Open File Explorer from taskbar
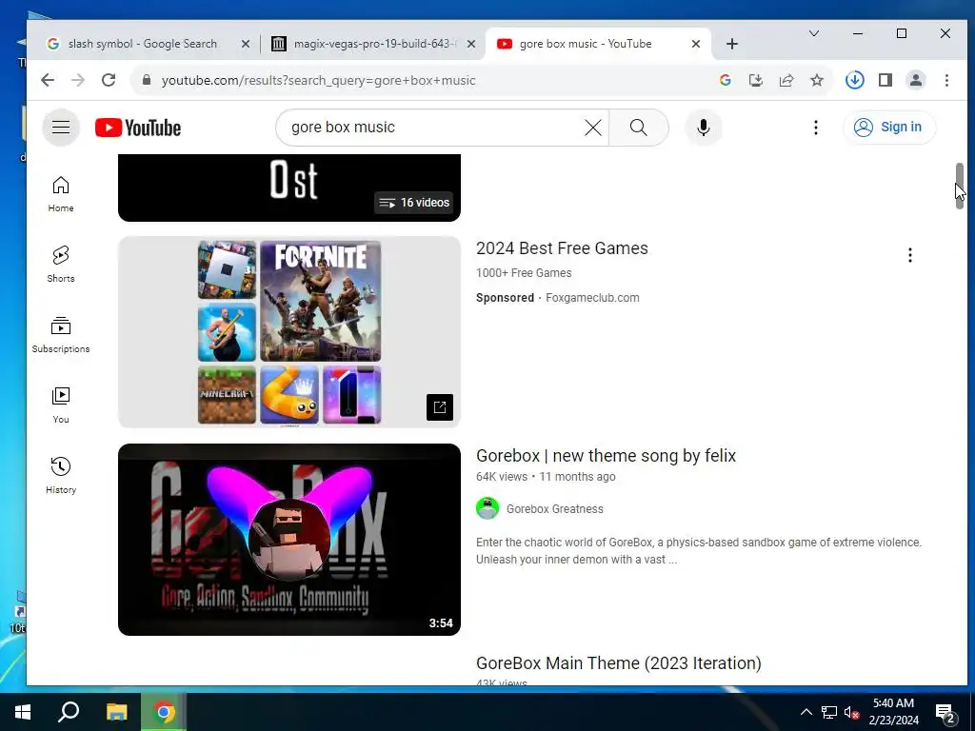 tap(116, 712)
